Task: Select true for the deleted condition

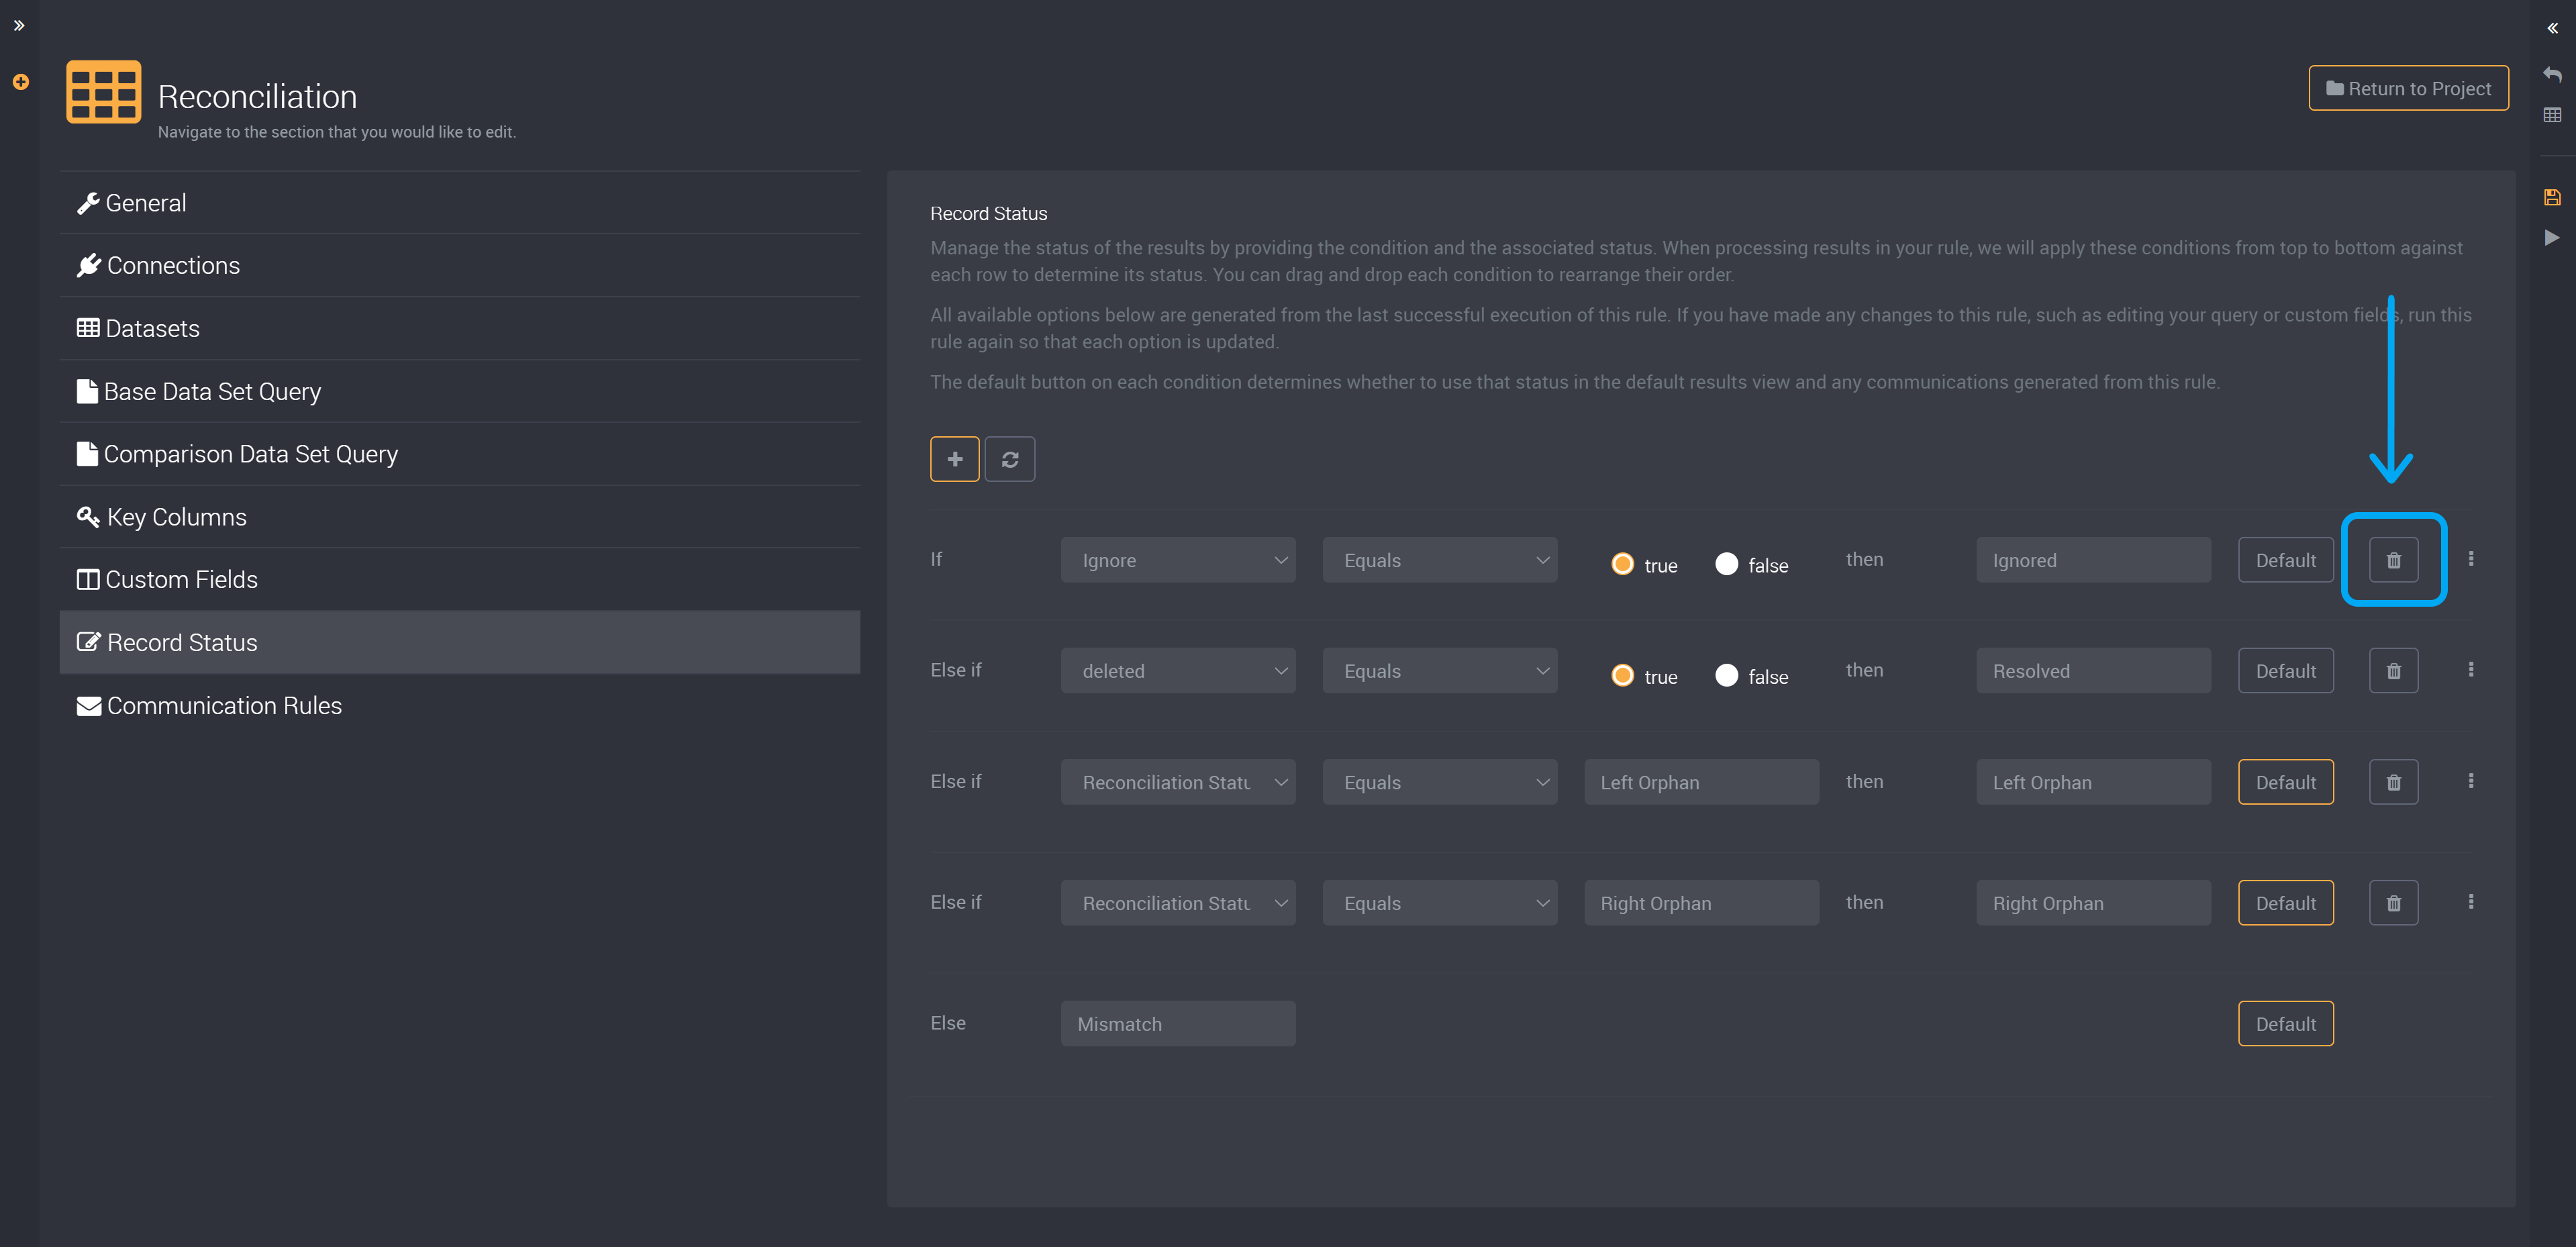Action: (x=1622, y=676)
